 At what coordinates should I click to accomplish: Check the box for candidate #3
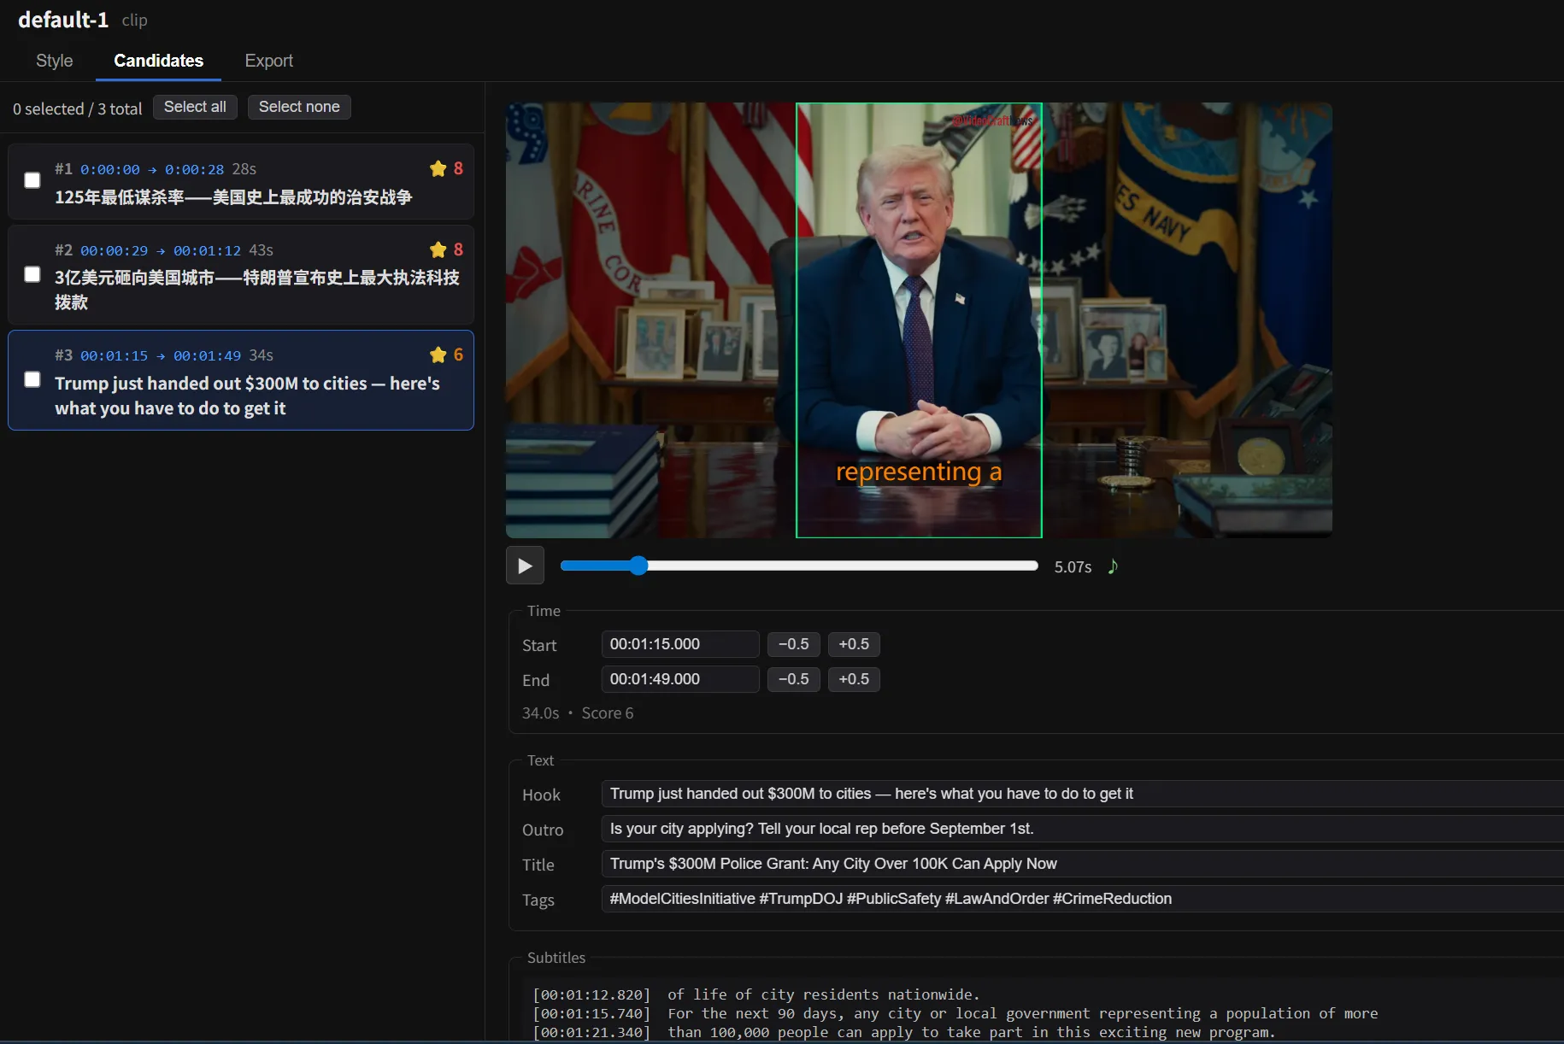(32, 379)
